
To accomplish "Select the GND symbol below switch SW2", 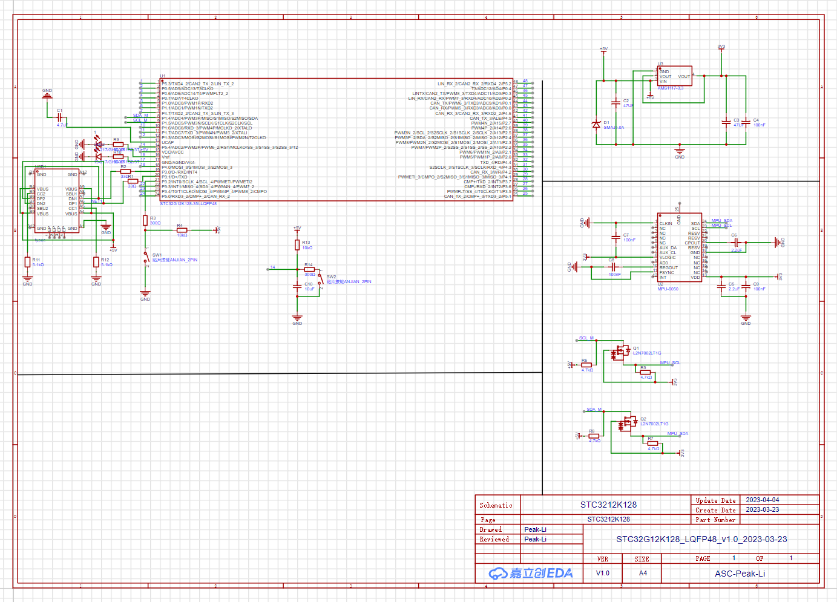I will [x=297, y=319].
